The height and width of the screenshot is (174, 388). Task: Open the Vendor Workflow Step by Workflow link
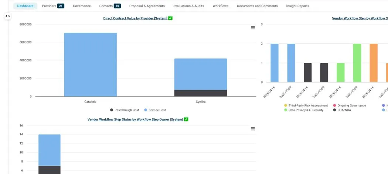click(360, 18)
